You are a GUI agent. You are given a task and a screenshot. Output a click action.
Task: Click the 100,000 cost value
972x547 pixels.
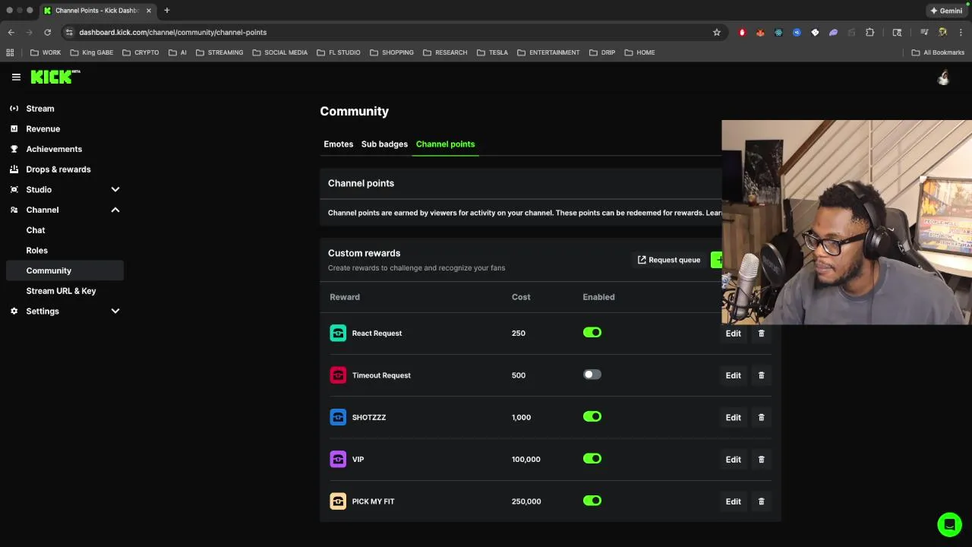(526, 460)
